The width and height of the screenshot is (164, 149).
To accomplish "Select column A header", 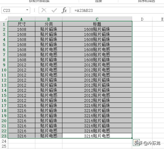I will coord(21,19).
